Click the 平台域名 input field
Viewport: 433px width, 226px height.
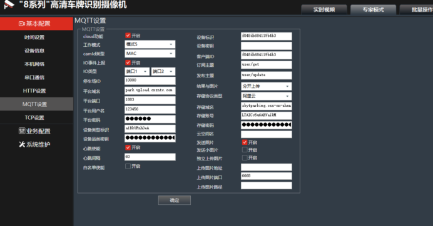[x=150, y=91]
